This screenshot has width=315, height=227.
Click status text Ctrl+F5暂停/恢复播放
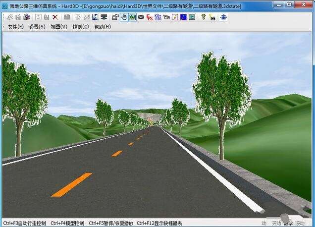click(x=111, y=223)
